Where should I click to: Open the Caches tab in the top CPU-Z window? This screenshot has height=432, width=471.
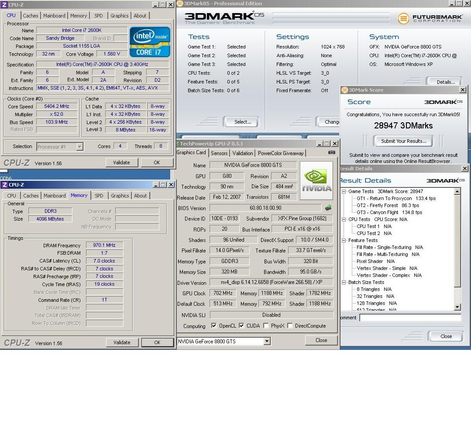point(31,16)
